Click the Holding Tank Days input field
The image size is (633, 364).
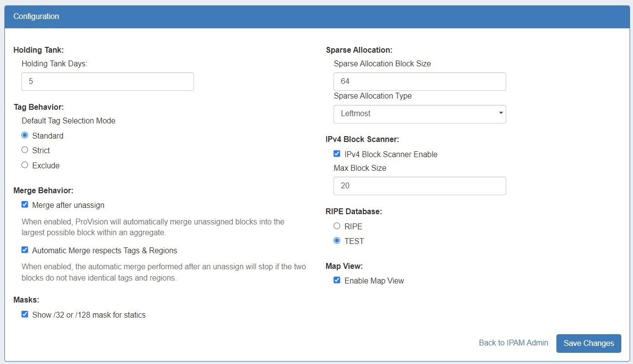click(x=107, y=81)
